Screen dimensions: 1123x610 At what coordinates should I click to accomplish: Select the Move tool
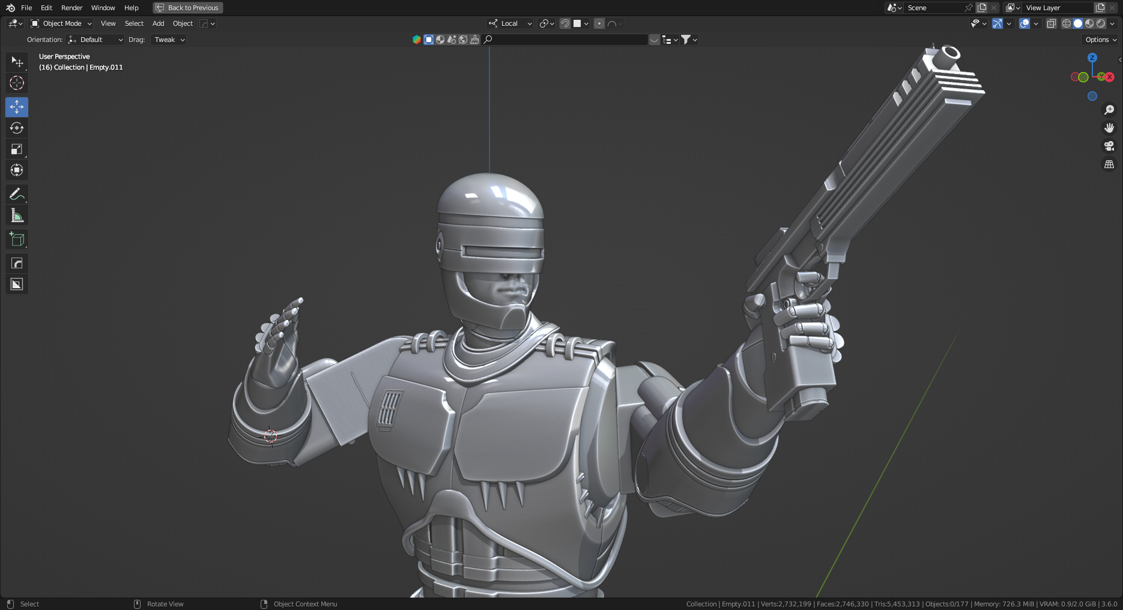(x=17, y=107)
